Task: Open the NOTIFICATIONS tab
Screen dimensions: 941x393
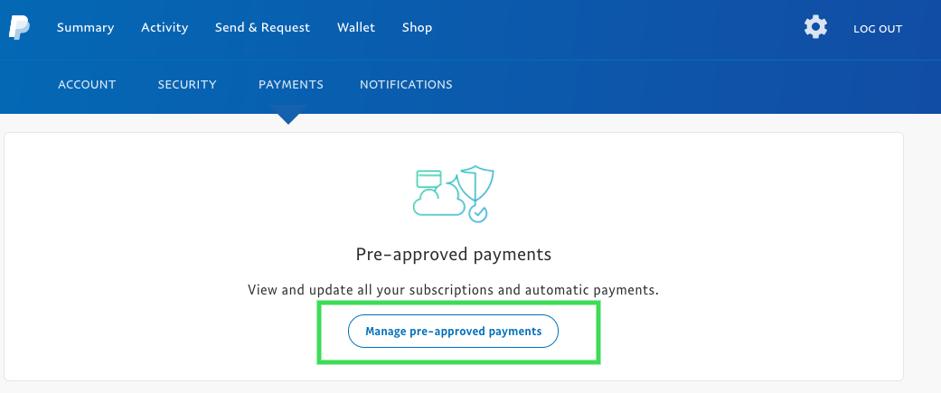Action: tap(406, 85)
